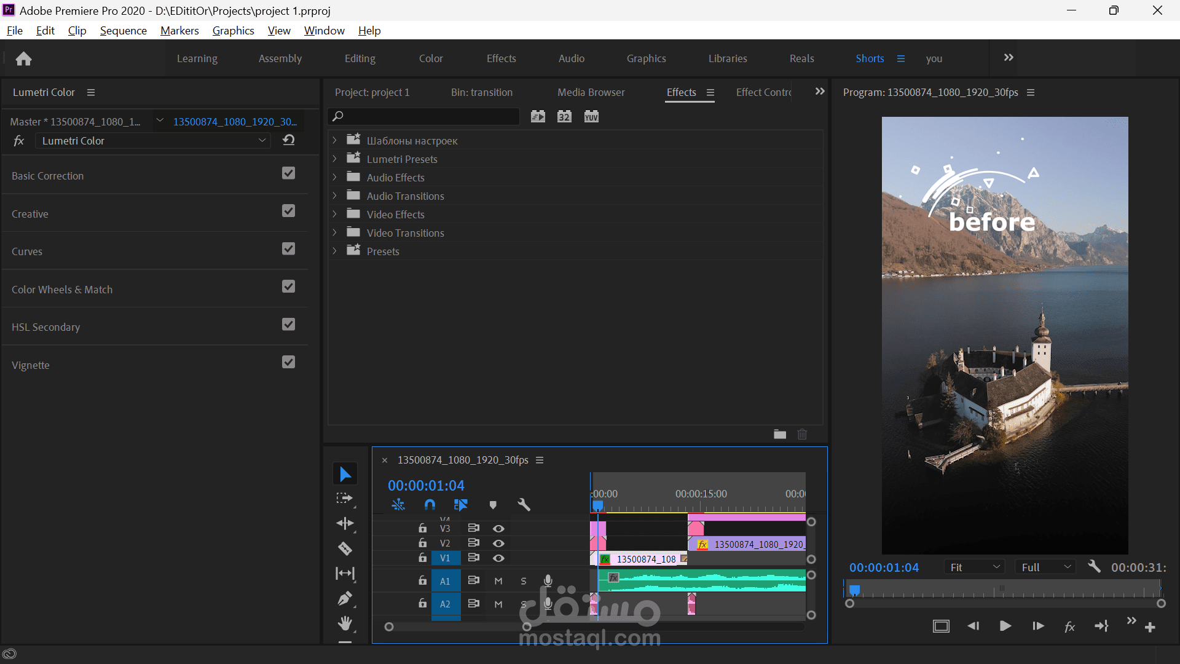Select the Pen tool in the timeline toolbar
Screen dimensions: 1180x664
345,598
